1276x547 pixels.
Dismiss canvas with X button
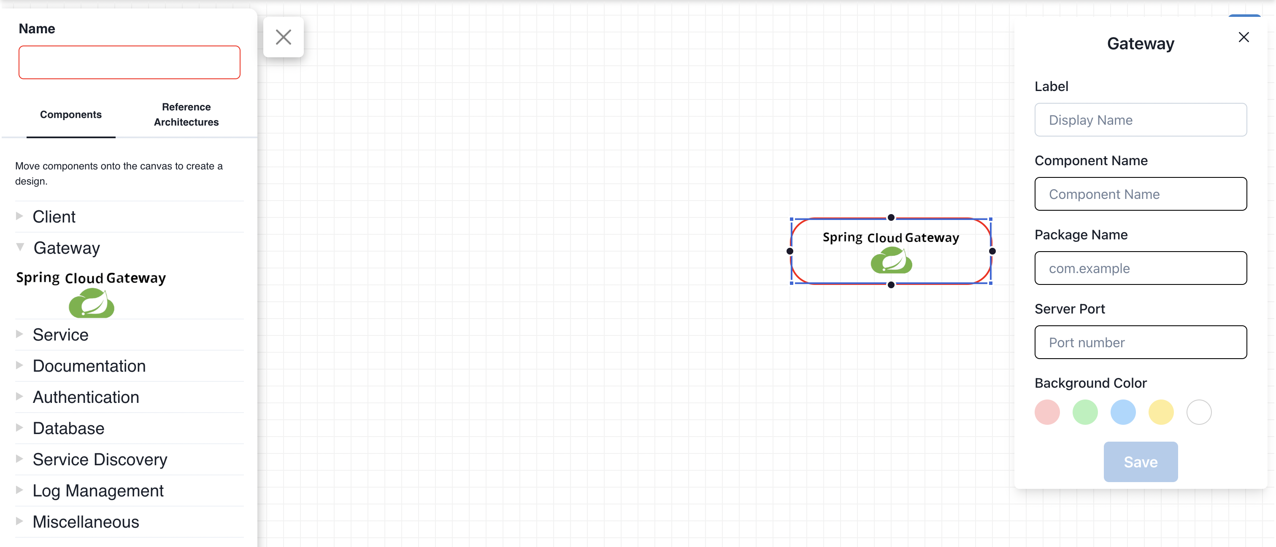pos(284,37)
